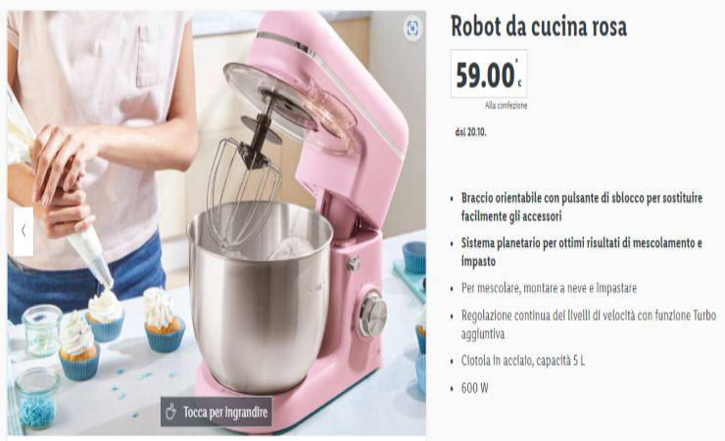Click the speed control knob on the mixer
Image resolution: width=725 pixels, height=441 pixels.
coord(372,315)
